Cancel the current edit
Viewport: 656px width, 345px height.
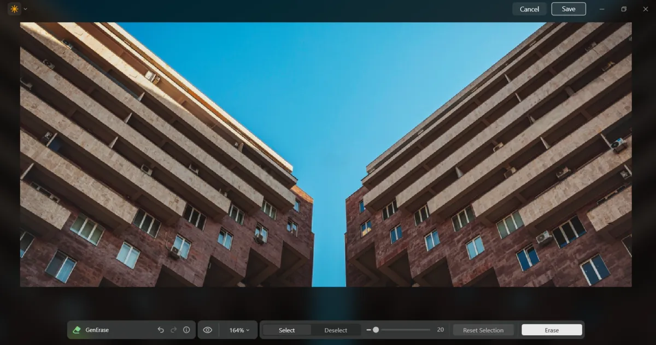point(529,9)
